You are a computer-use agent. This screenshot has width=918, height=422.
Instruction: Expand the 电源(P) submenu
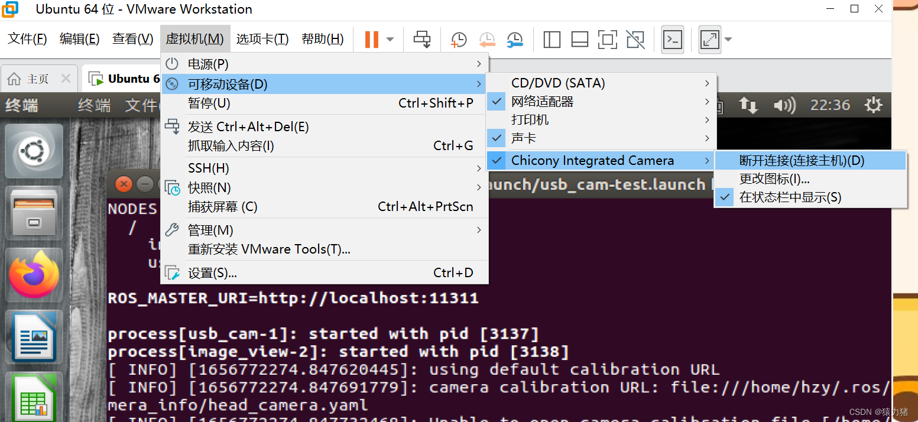[x=324, y=64]
